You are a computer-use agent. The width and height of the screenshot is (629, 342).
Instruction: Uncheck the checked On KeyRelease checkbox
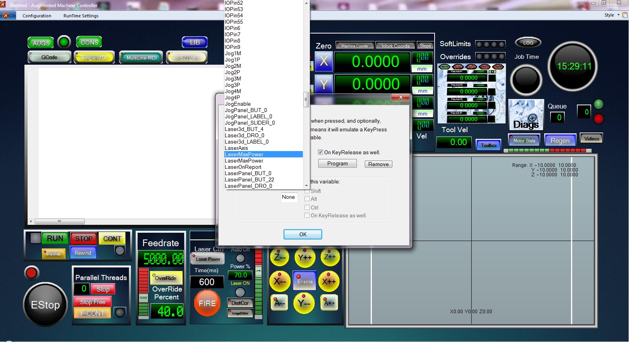click(x=321, y=152)
